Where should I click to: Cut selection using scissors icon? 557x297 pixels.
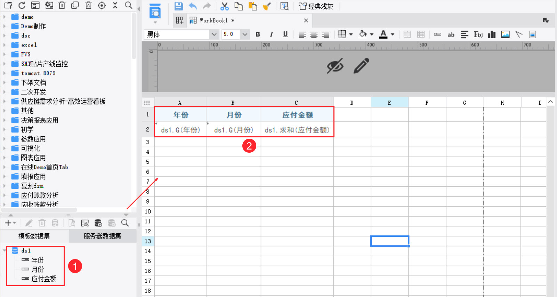225,6
